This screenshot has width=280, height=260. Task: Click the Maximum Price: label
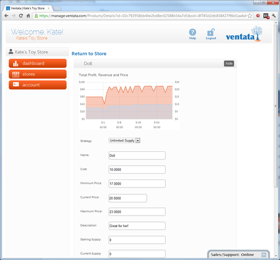tap(91, 211)
